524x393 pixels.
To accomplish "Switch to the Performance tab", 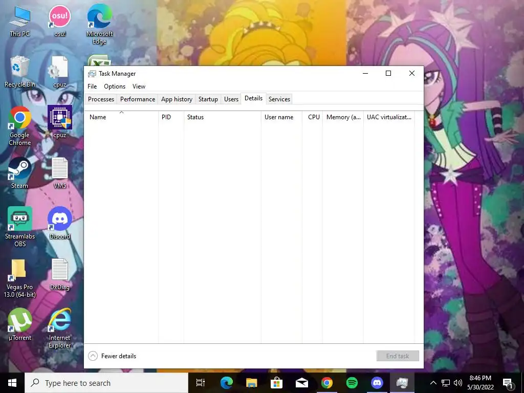I will pyautogui.click(x=138, y=99).
